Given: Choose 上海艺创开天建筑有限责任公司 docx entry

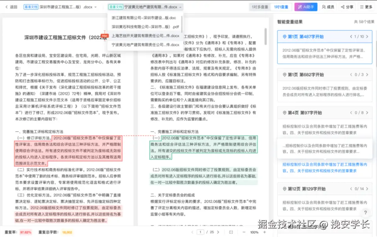Looking at the screenshot, I should pyautogui.click(x=145, y=36).
